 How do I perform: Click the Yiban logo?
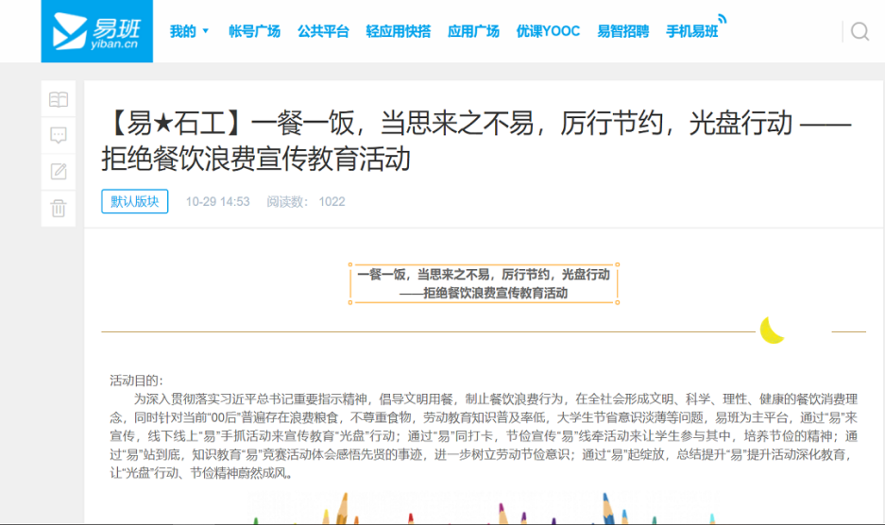point(96,31)
